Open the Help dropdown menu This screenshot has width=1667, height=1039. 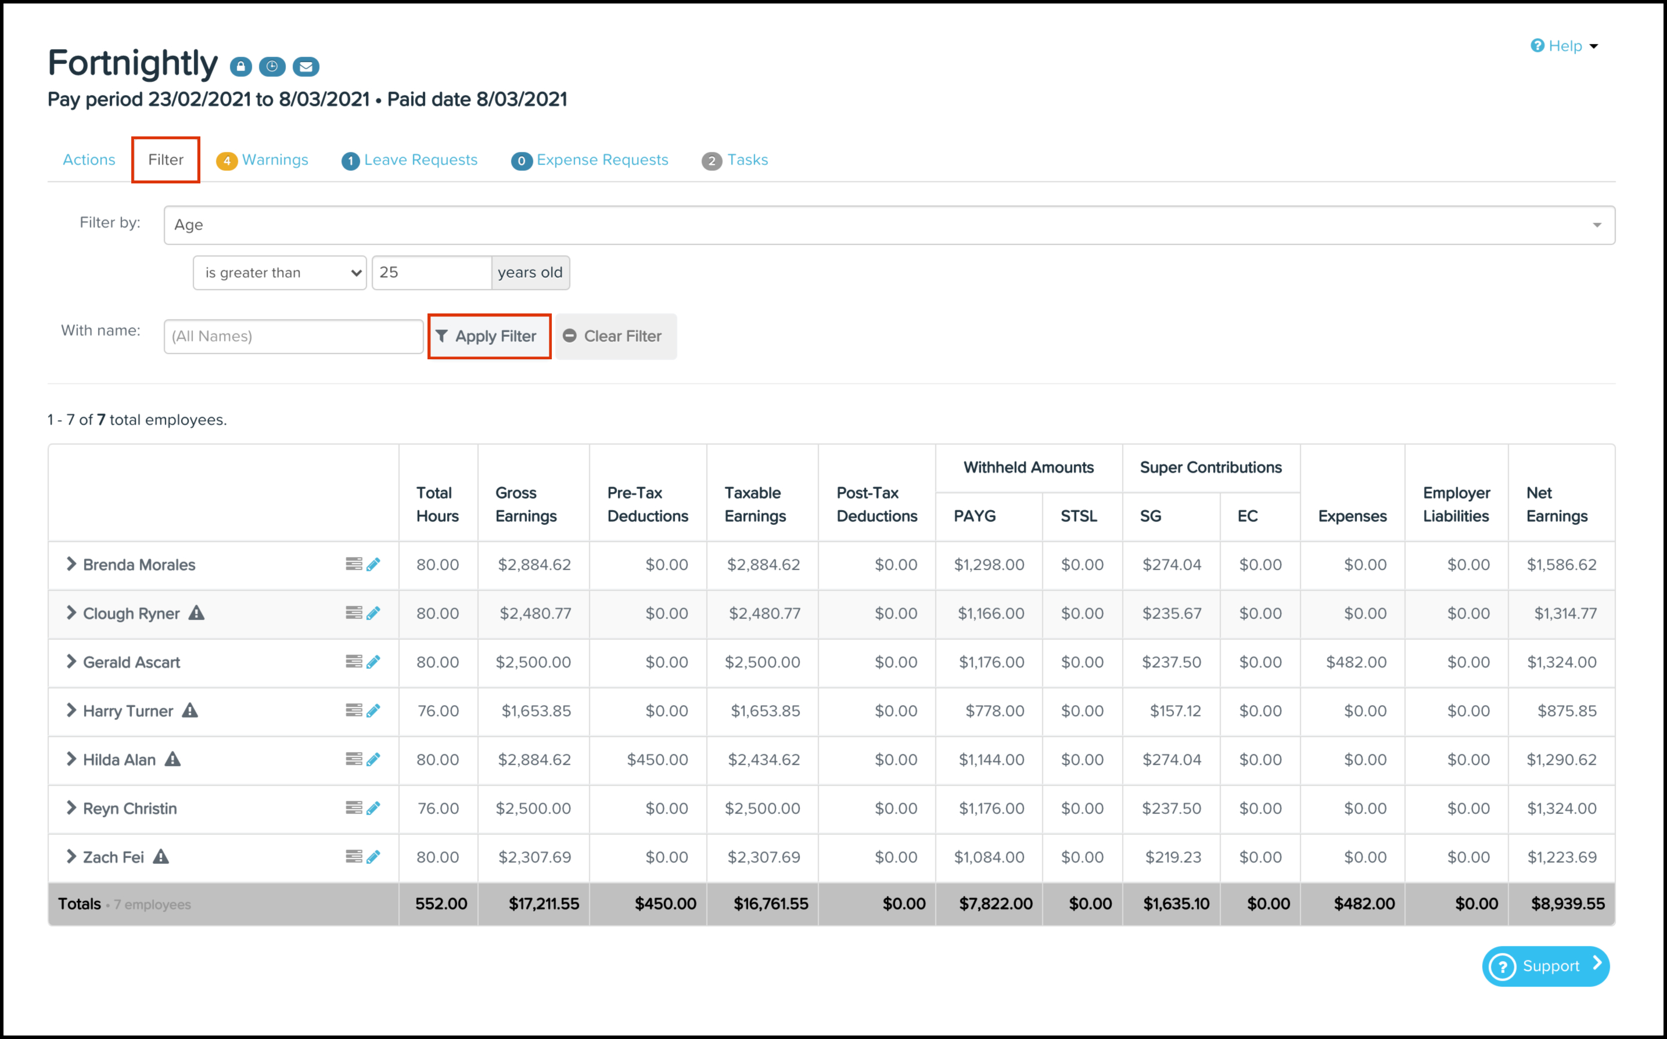[x=1565, y=46]
